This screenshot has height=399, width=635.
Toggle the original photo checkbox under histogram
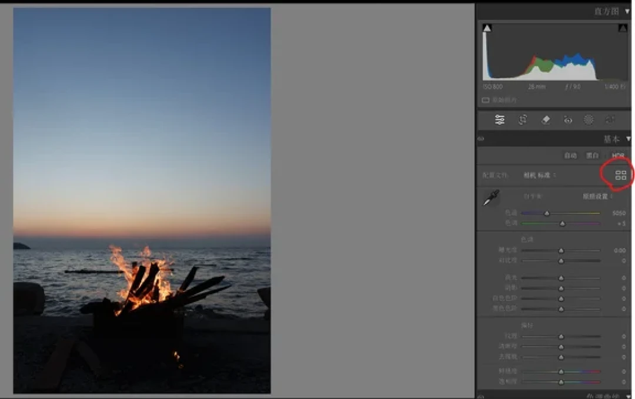tap(485, 100)
